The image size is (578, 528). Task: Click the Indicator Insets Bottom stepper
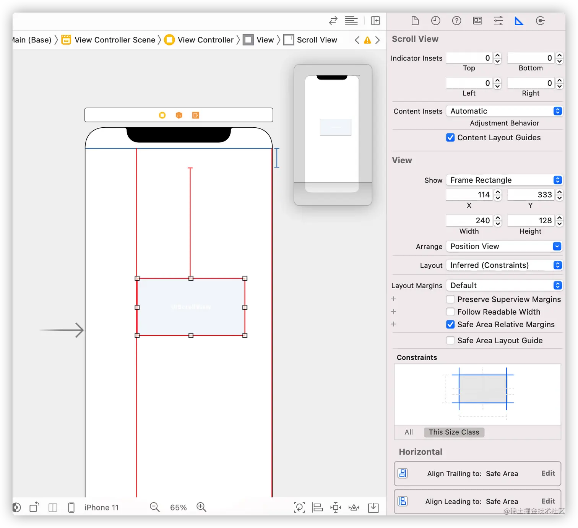tap(560, 58)
